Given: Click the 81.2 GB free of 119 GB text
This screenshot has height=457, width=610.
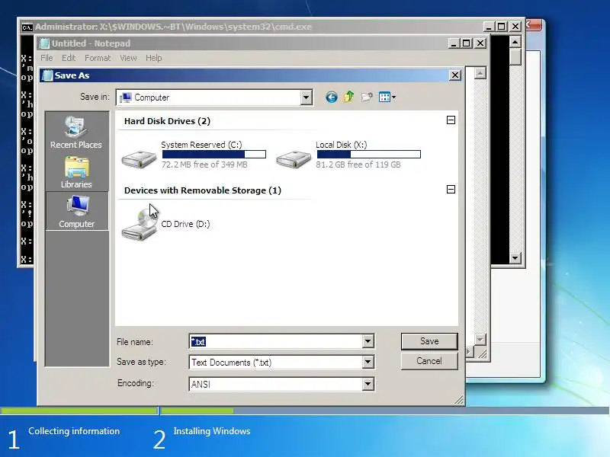Looking at the screenshot, I should [x=358, y=165].
